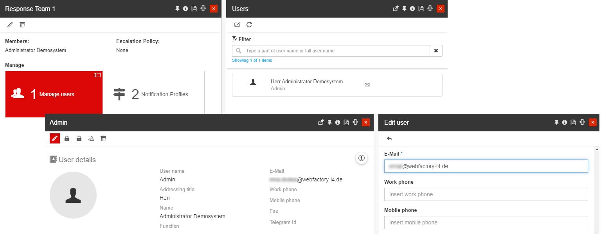This screenshot has height=242, width=610.
Task: Click the Work phone input field
Action: 486,194
